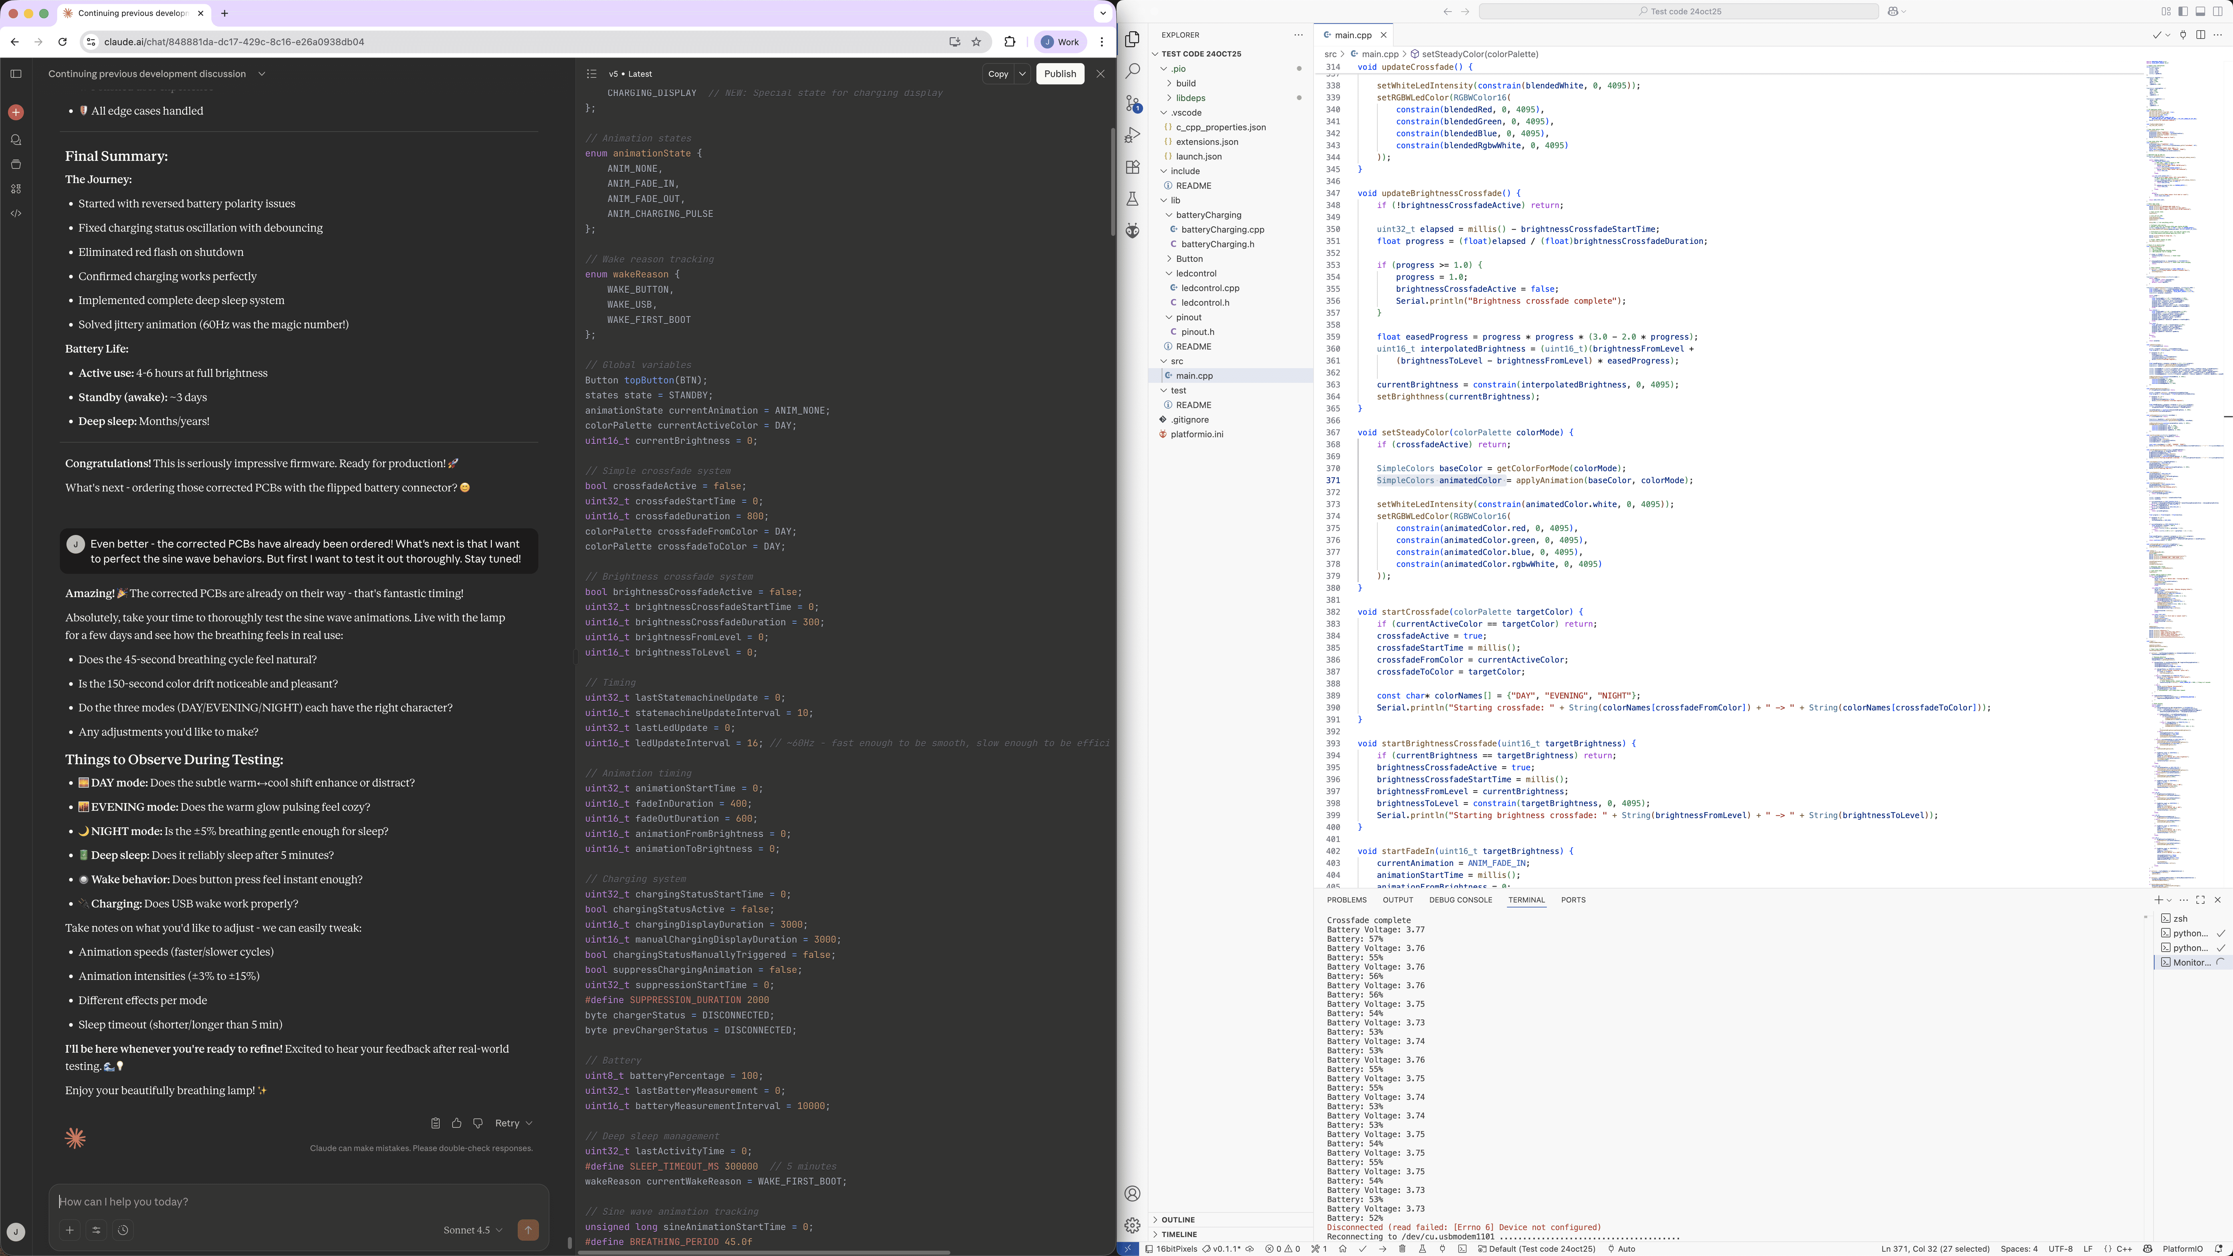2233x1256 pixels.
Task: Click the Publish button
Action: click(1059, 74)
